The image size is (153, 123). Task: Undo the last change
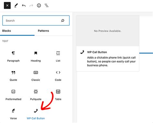tap(24, 6)
